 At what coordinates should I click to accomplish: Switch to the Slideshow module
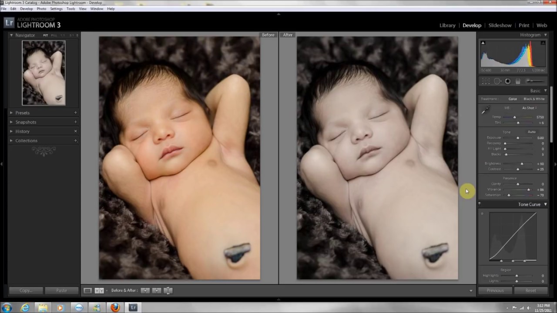click(x=500, y=25)
